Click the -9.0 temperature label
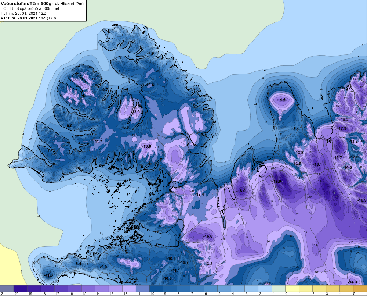This screenshot has width=367, height=296. 103,267
